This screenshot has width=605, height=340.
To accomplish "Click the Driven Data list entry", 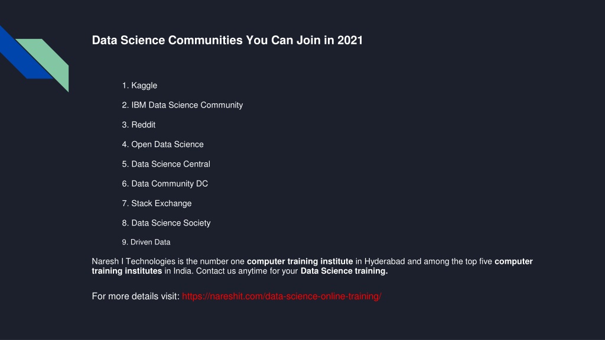I will click(147, 242).
